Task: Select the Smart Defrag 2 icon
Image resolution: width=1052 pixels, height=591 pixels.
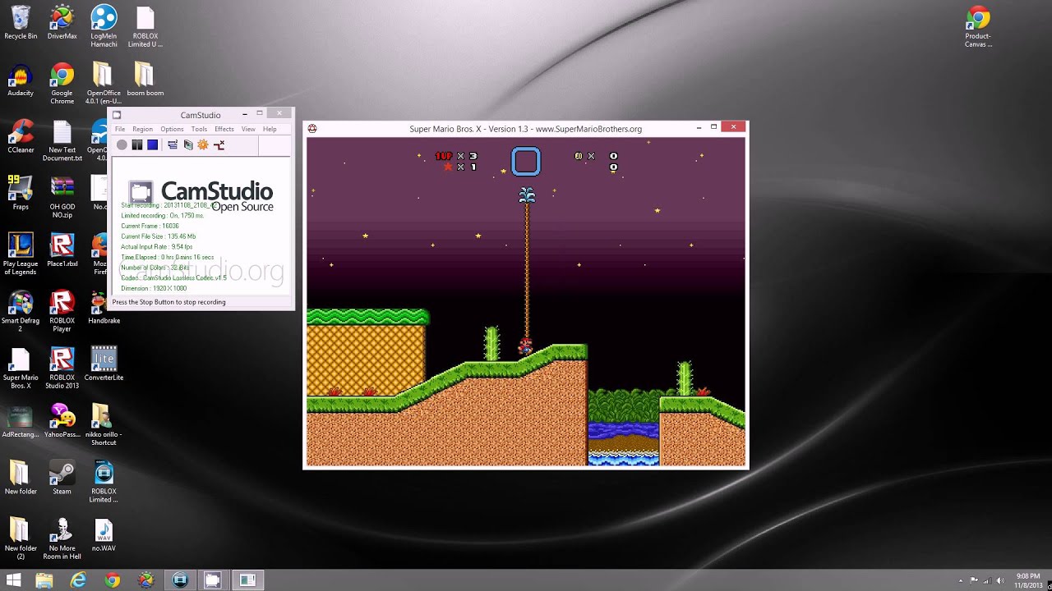Action: (21, 310)
